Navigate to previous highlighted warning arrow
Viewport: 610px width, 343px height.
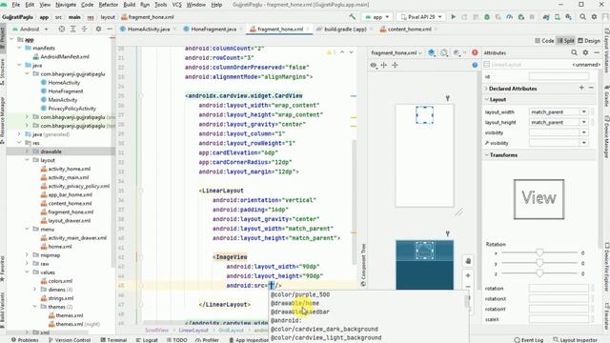(342, 52)
